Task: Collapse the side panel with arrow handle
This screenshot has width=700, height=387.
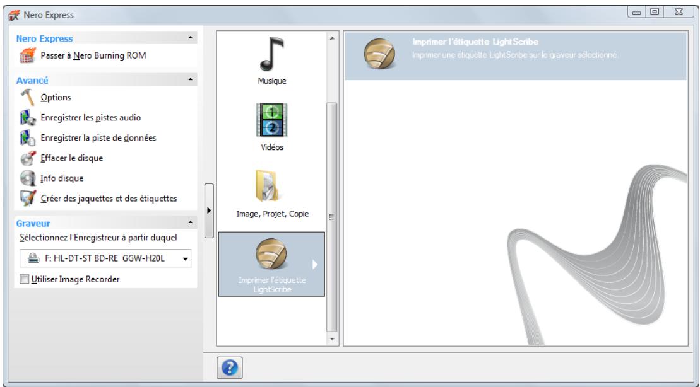Action: pos(209,211)
